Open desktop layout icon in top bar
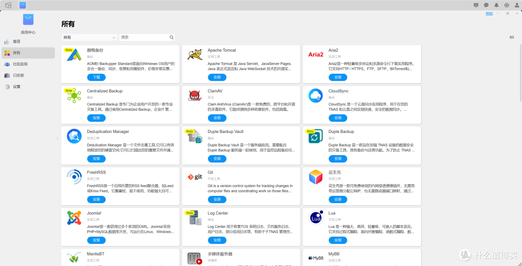The image size is (522, 266). (x=8, y=5)
